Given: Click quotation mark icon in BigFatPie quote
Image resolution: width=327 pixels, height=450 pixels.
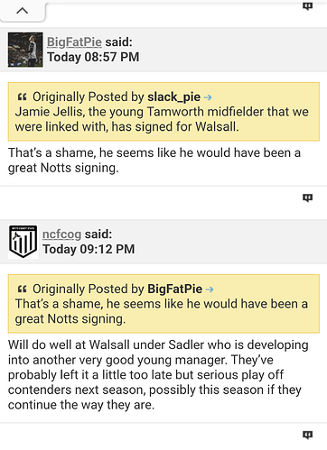Looking at the screenshot, I should (22, 289).
